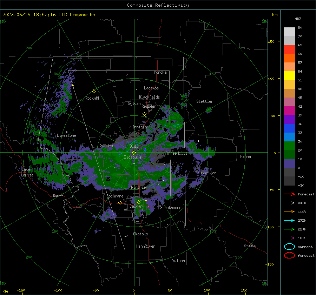Select the orange 111V arrow legend icon
Screen dimensions: 316x295
pos(289,212)
